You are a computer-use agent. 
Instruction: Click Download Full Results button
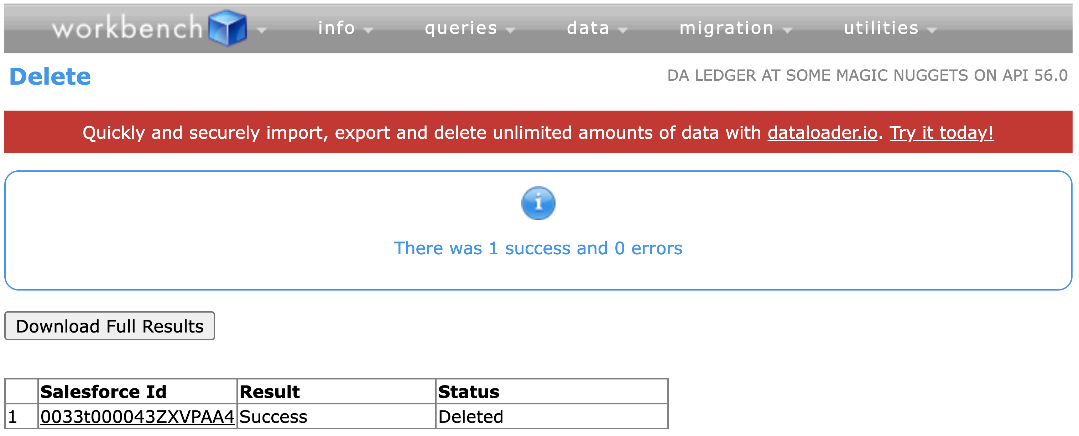[109, 326]
